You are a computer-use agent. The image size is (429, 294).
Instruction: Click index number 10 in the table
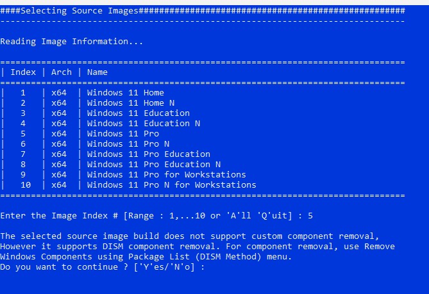[26, 185]
